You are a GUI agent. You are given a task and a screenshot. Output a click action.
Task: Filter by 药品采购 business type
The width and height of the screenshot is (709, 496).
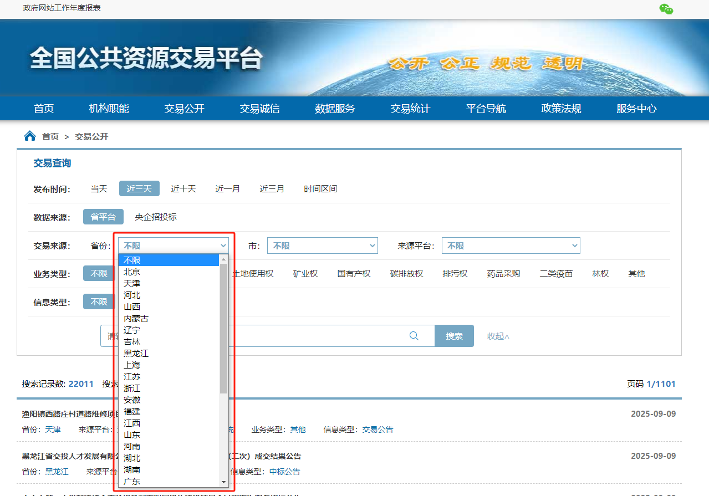(x=504, y=273)
